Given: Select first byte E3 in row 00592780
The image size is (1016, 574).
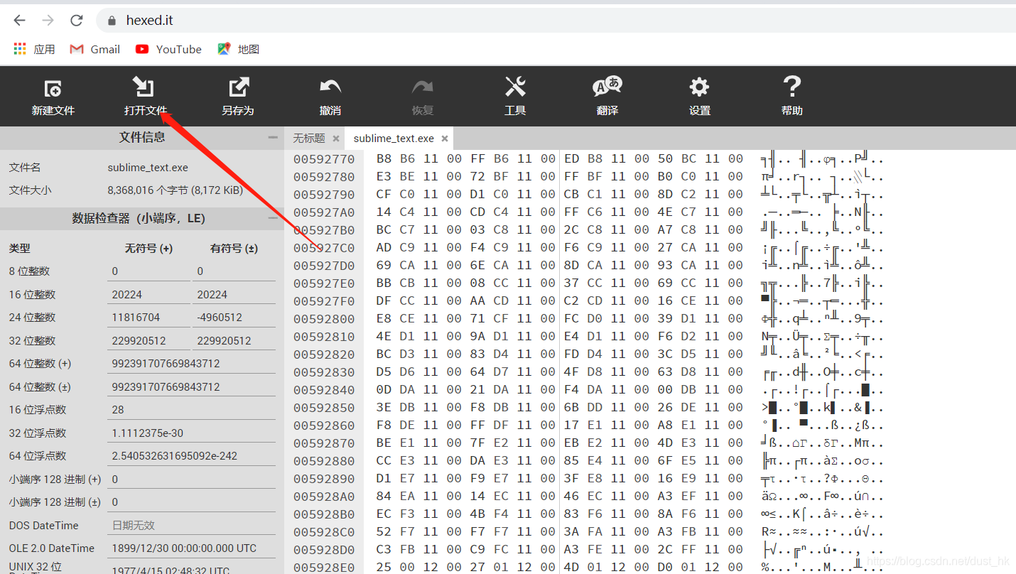Looking at the screenshot, I should [384, 177].
